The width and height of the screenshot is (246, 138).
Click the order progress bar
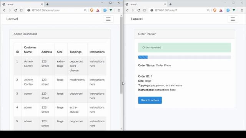(x=184, y=57)
